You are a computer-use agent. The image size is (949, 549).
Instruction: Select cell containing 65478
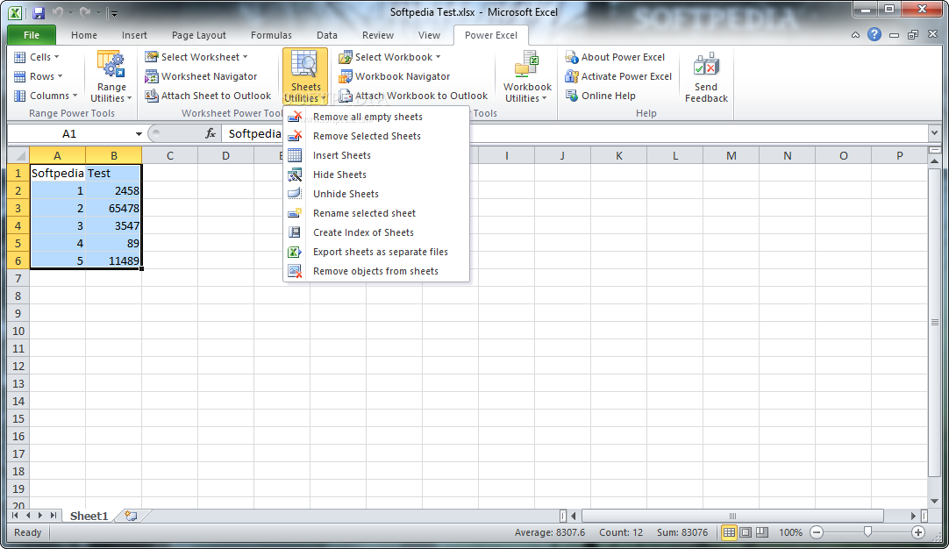pos(114,208)
